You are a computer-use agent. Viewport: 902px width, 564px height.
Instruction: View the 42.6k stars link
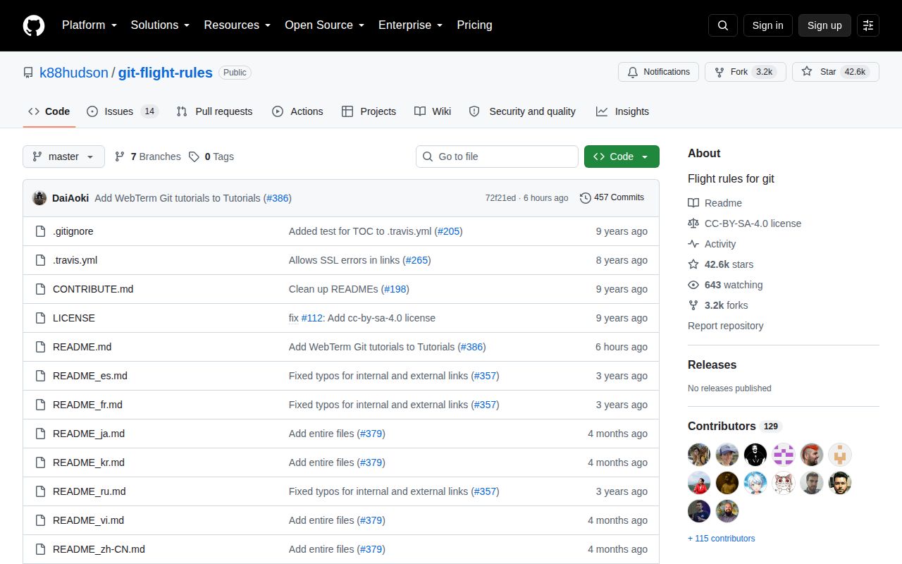point(720,264)
